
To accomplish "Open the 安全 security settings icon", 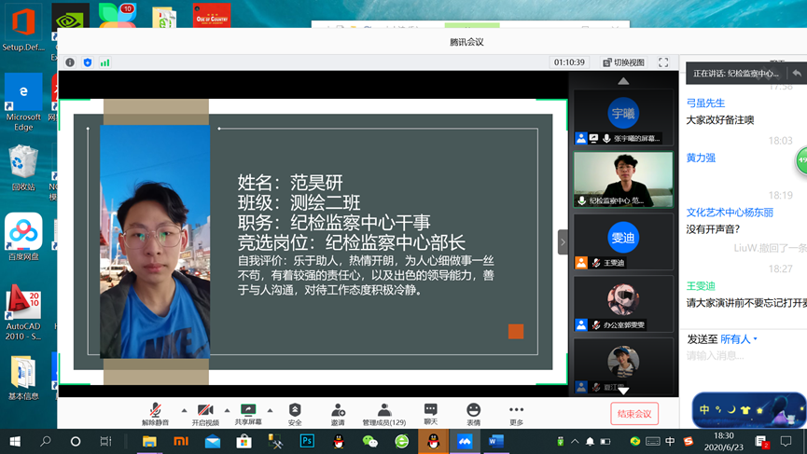I will (295, 413).
